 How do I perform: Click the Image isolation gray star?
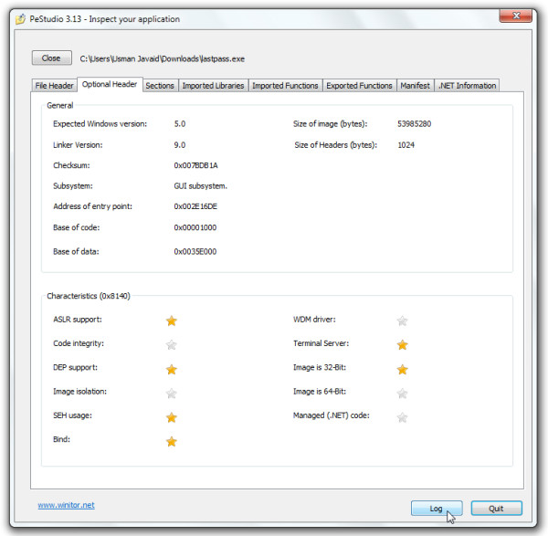[172, 393]
